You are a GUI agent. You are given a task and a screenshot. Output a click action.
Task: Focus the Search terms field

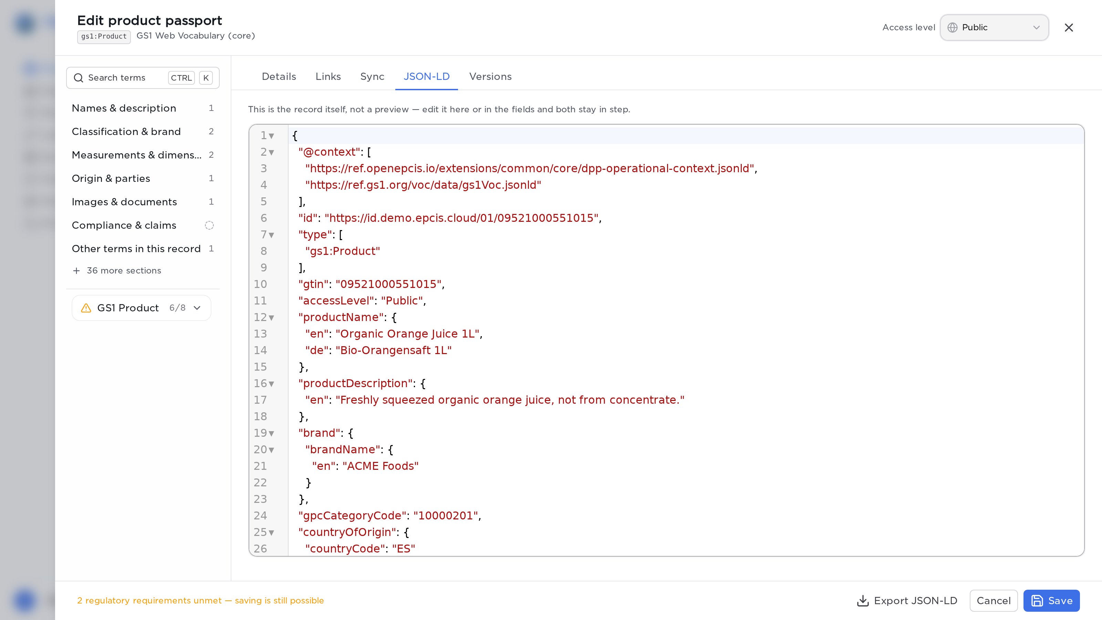click(x=143, y=78)
